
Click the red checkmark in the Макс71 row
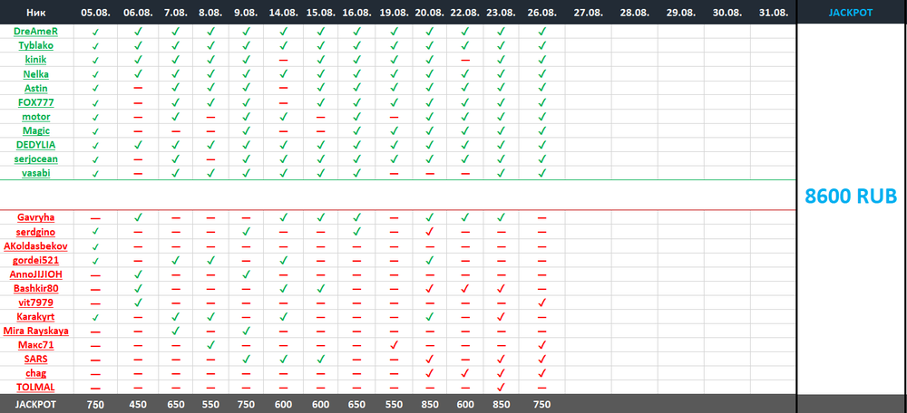(395, 345)
